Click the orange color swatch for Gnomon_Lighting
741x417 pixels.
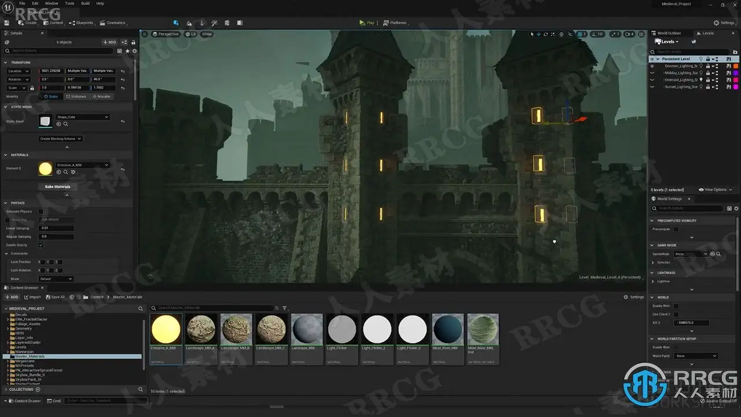pyautogui.click(x=736, y=66)
